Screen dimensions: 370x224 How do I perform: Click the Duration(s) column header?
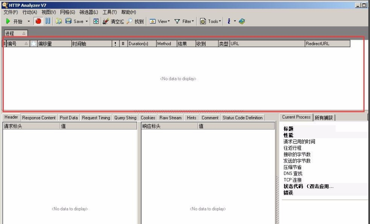click(x=142, y=43)
